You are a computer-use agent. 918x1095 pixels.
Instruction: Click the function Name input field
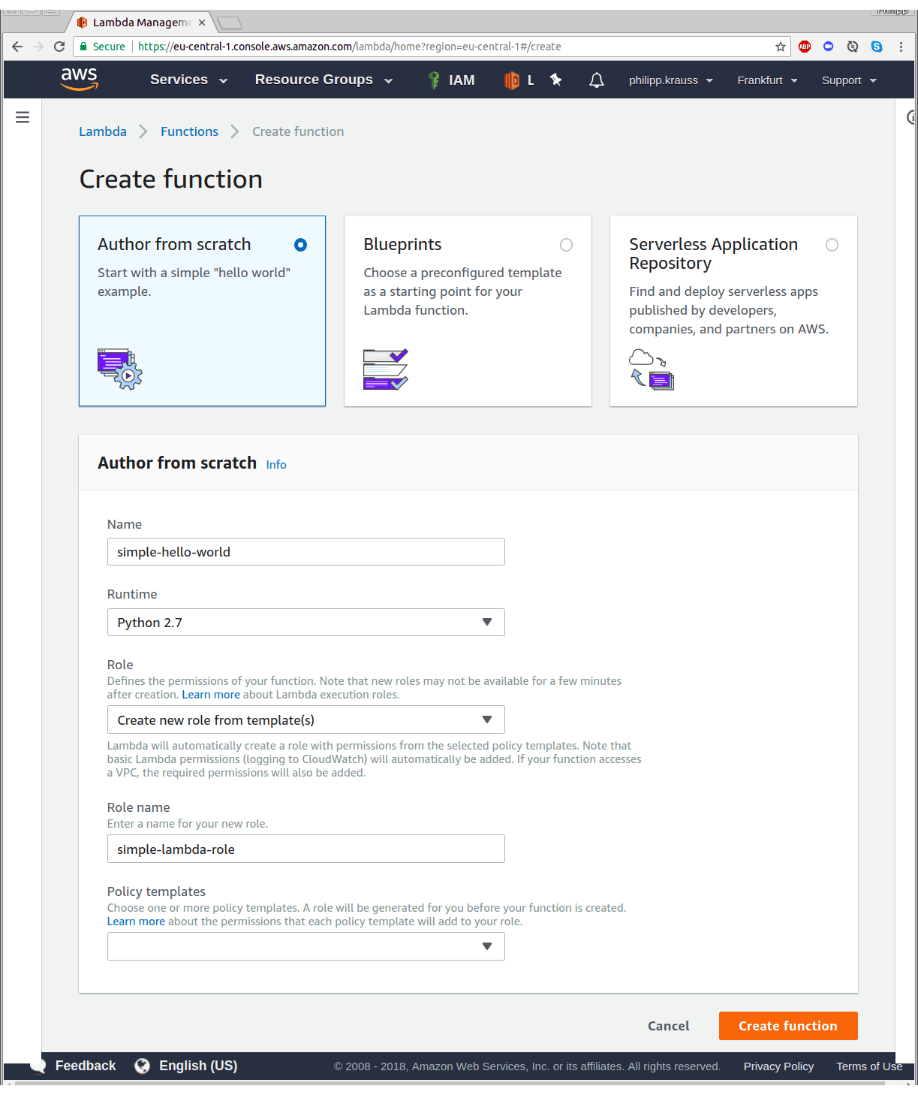tap(305, 552)
